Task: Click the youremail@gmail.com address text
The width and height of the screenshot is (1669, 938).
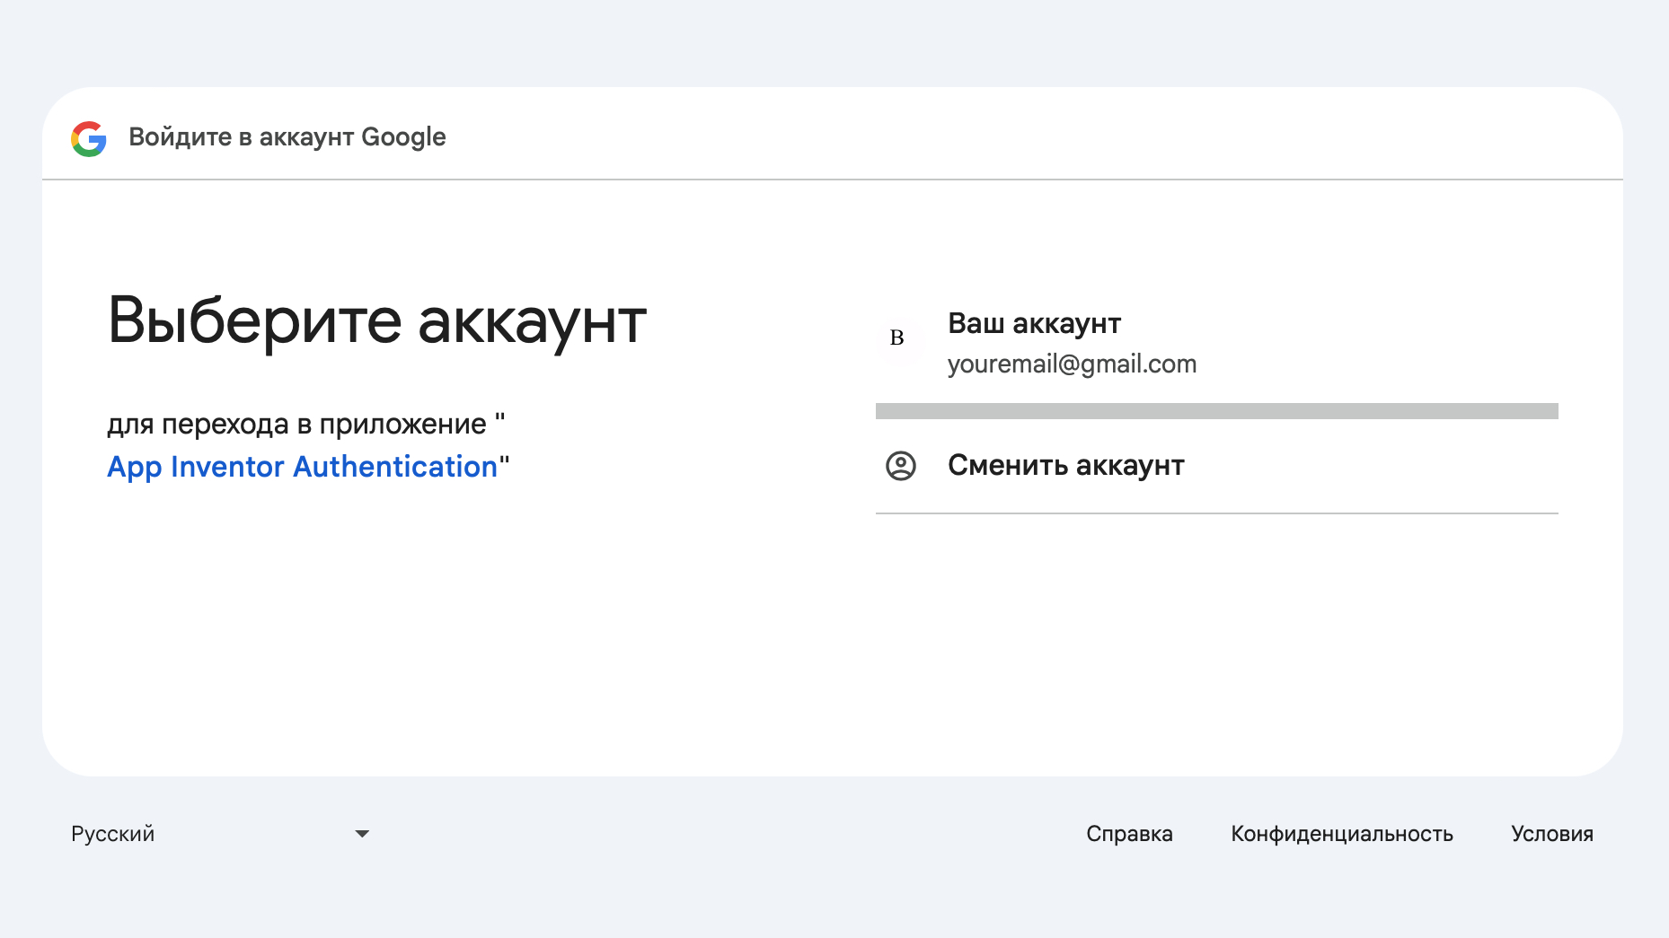Action: click(1072, 364)
